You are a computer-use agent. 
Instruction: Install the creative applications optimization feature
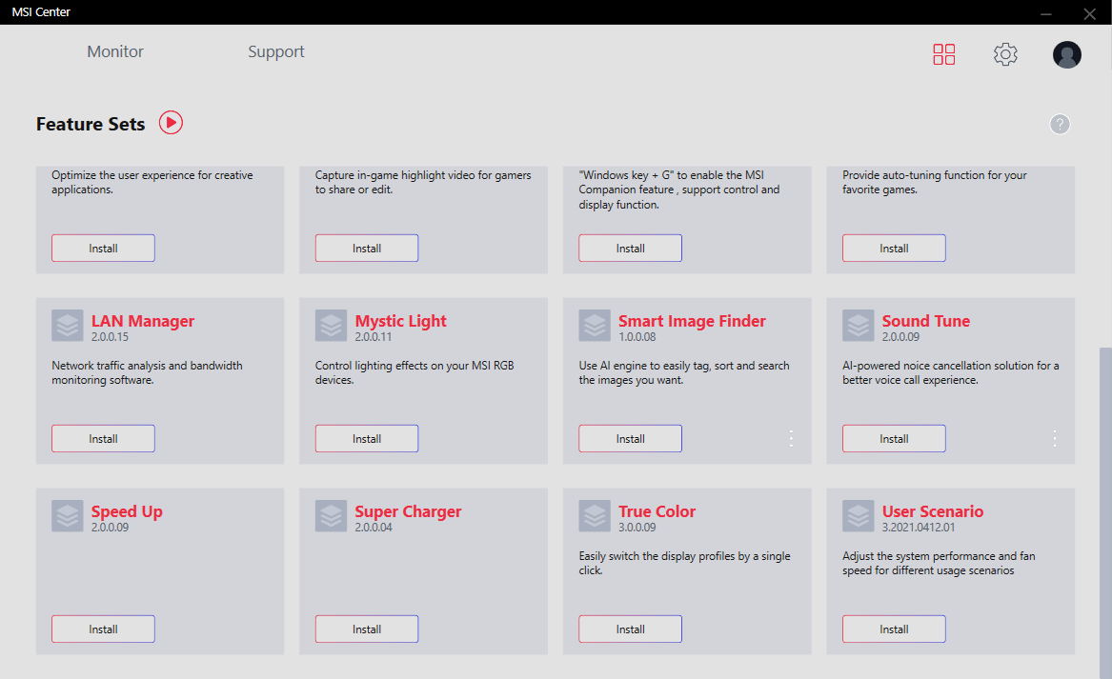[103, 248]
